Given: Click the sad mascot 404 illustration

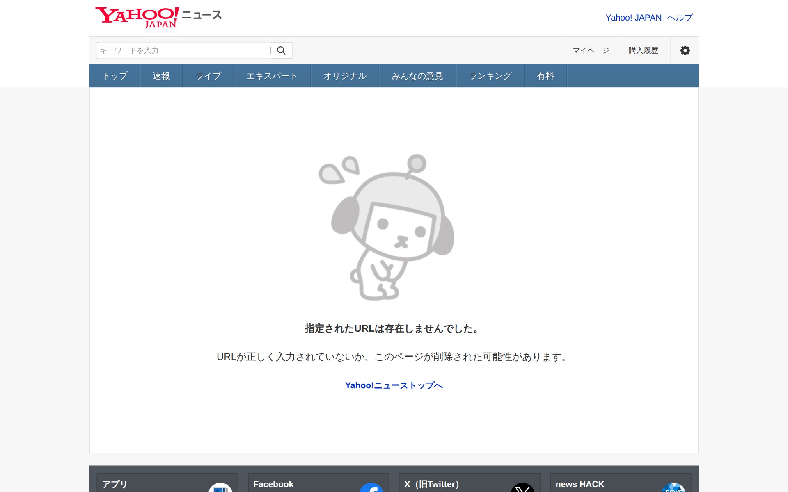Looking at the screenshot, I should (x=387, y=227).
